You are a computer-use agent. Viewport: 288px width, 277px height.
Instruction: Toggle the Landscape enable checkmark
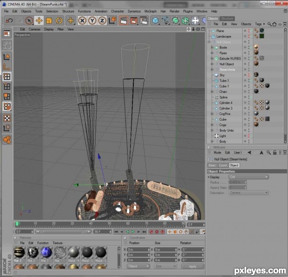click(x=251, y=36)
